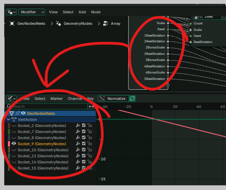Click the GeometryNodes modifier breadcrumb icon
Screen dimensions: 226x190
click(58, 23)
